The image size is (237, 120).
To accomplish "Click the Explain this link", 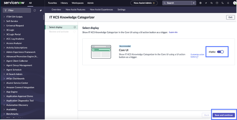I will [173, 32].
